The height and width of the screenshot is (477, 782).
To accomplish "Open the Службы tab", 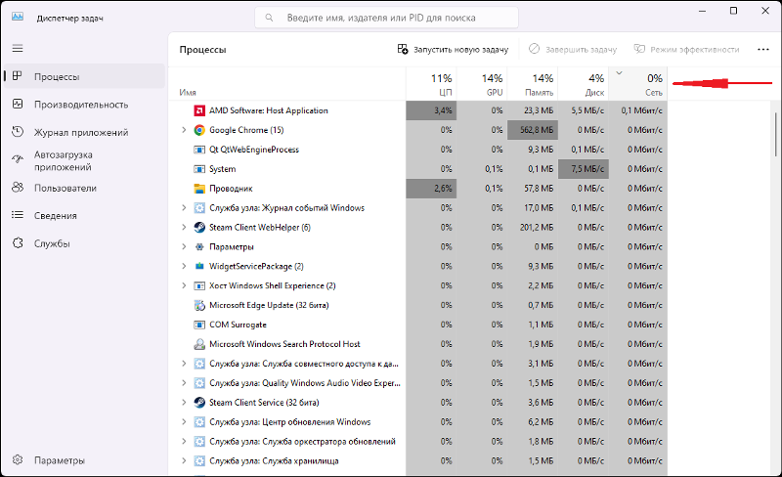I will pos(84,243).
